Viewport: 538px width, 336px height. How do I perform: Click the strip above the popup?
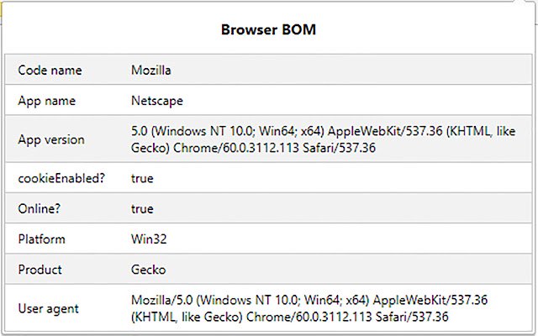(x=269, y=3)
